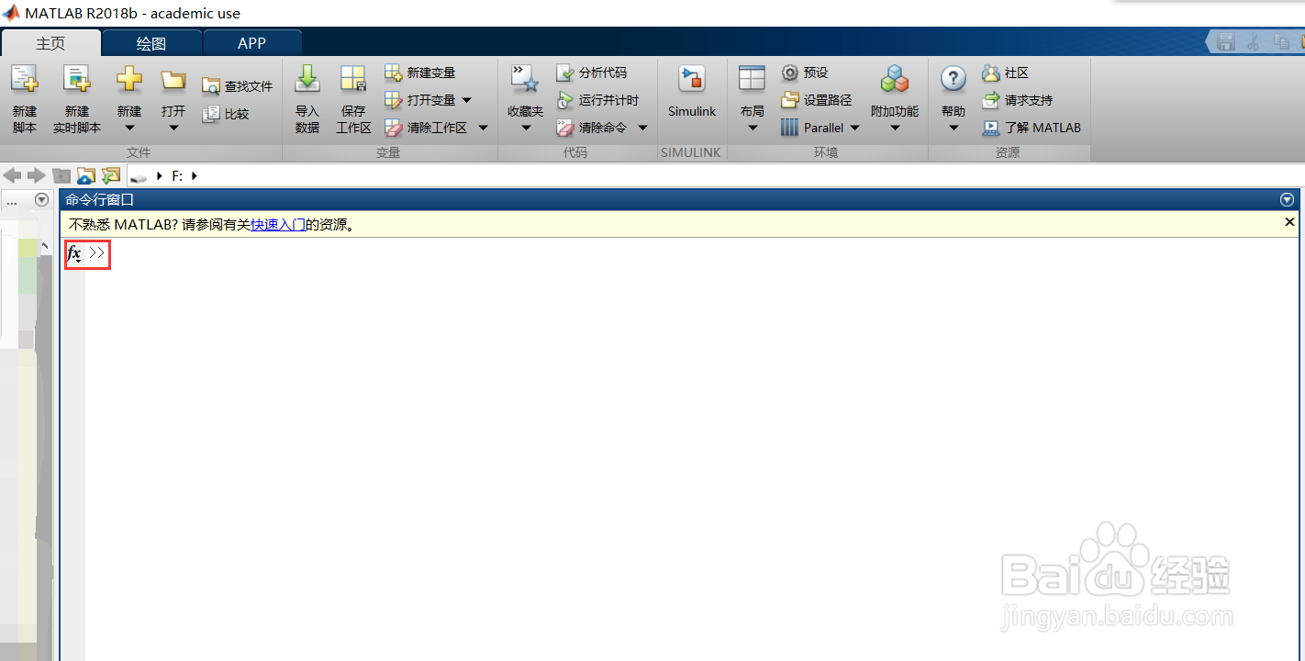Screen dimensions: 1305x661
Task: Click 分析代码 analyze code
Action: 592,73
